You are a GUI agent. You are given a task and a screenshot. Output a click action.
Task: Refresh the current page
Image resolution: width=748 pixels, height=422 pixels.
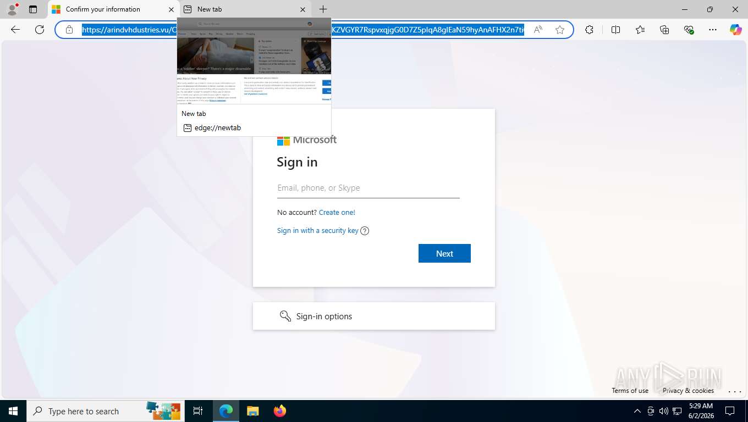coord(40,30)
